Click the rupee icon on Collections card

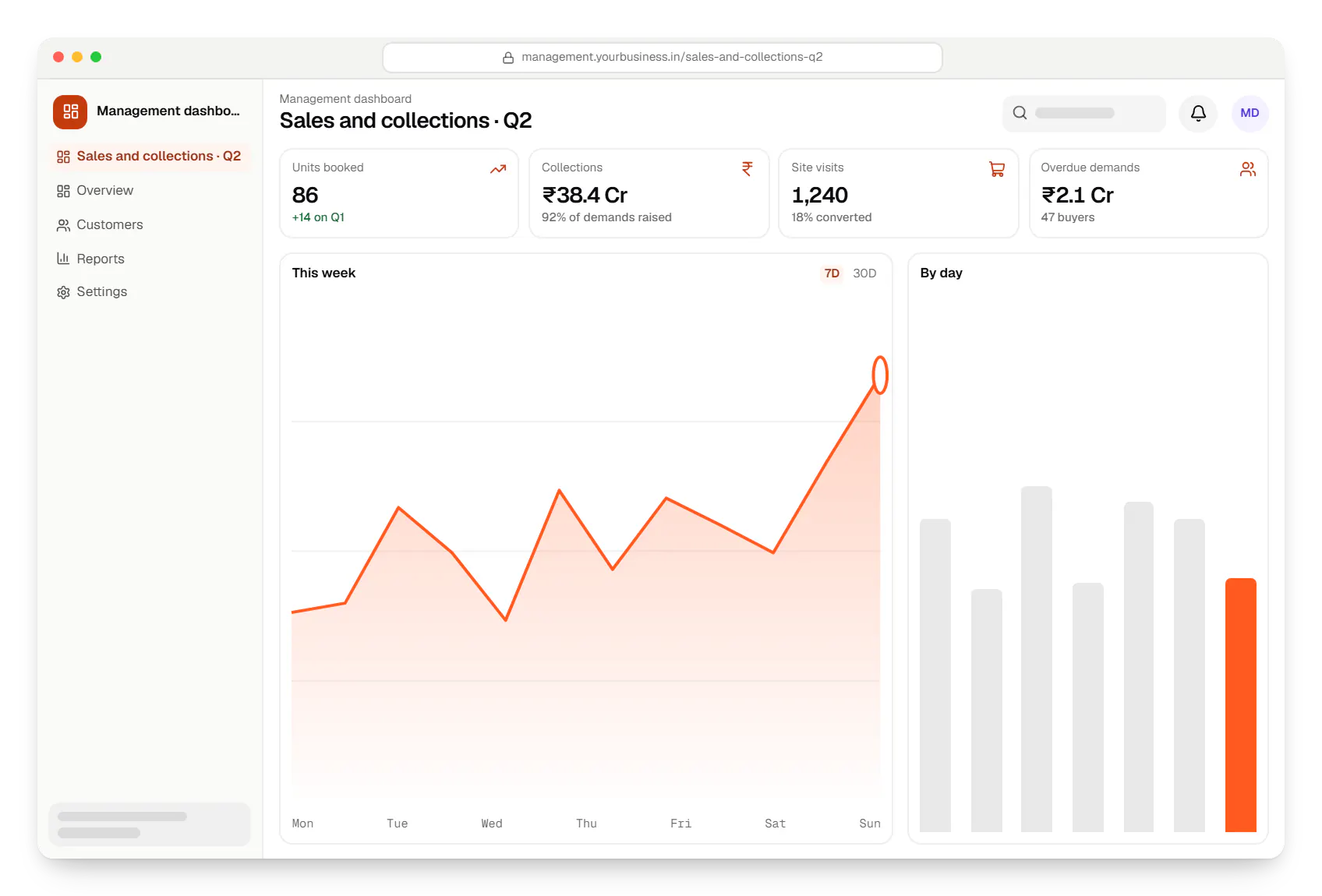748,169
